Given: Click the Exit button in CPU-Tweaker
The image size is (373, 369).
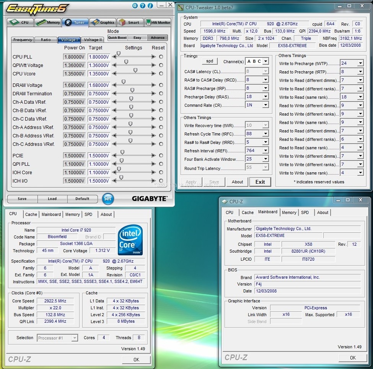Looking at the screenshot, I should 260,182.
